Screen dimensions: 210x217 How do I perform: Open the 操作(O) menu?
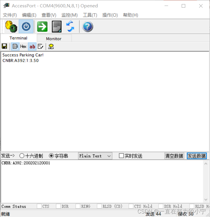110,15
